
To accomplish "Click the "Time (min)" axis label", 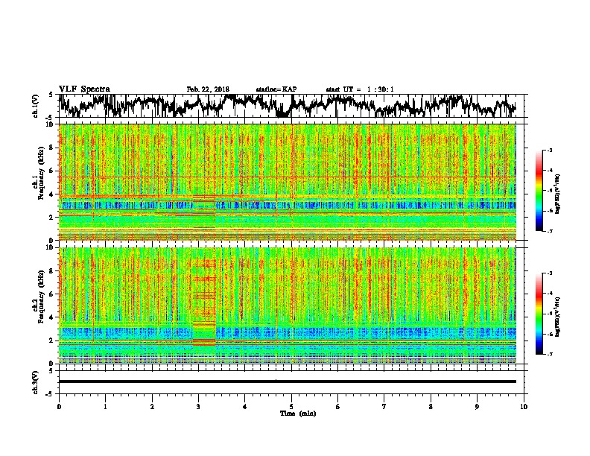I will coord(298,414).
